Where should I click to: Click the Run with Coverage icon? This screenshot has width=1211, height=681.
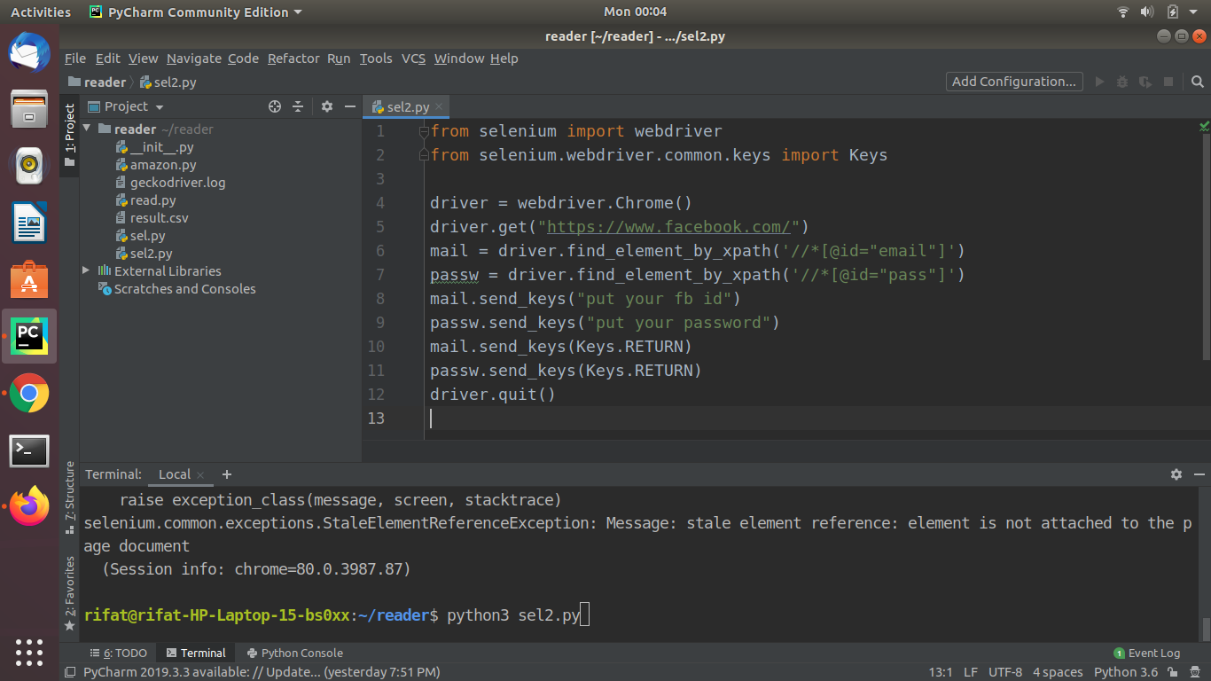(1145, 82)
